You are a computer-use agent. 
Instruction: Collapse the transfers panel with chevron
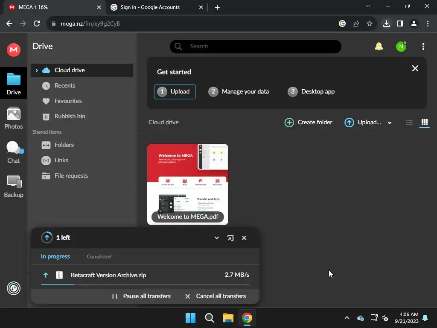[216, 238]
